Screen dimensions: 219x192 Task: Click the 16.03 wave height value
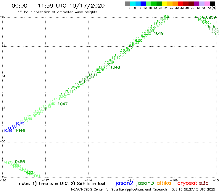coord(28,173)
